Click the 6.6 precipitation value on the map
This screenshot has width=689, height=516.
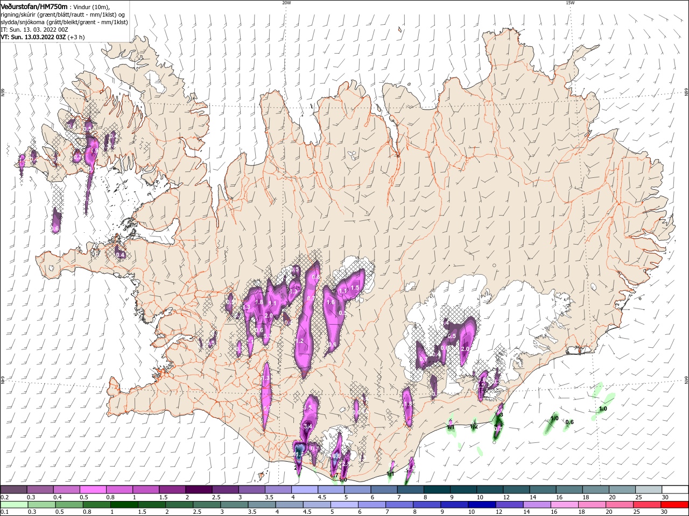click(336, 456)
